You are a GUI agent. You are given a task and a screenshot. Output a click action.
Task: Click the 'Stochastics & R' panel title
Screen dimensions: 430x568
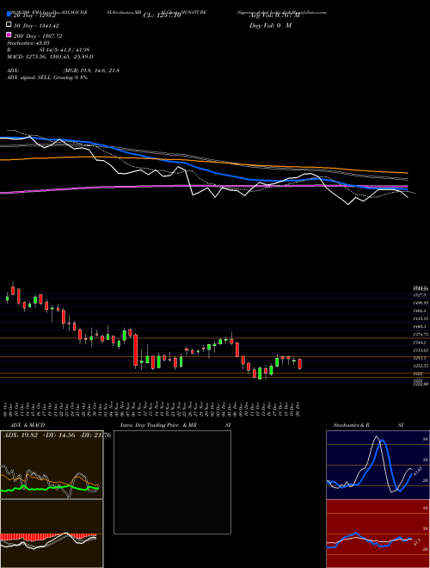pos(352,425)
